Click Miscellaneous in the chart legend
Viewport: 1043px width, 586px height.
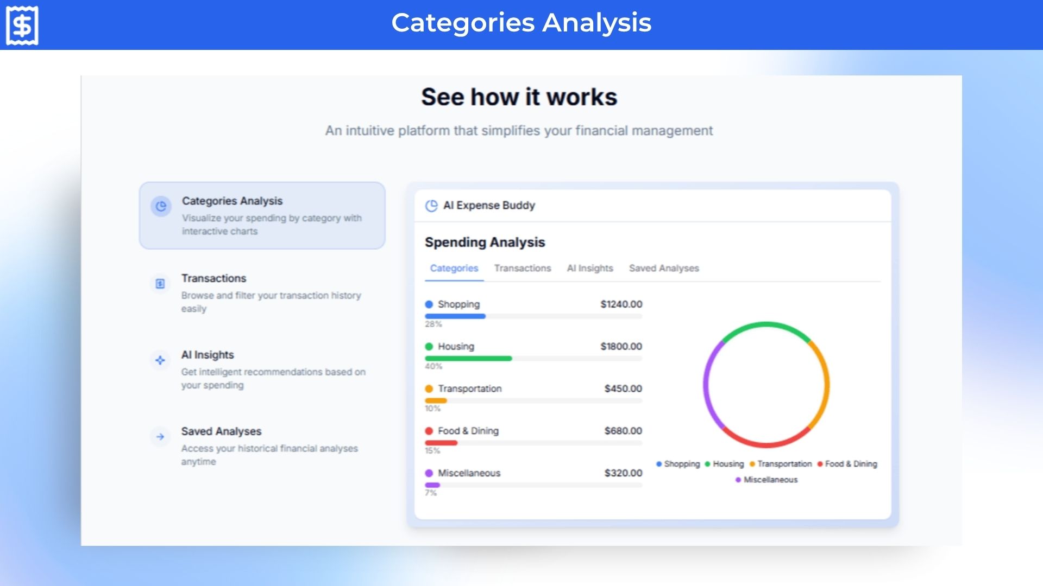point(770,480)
